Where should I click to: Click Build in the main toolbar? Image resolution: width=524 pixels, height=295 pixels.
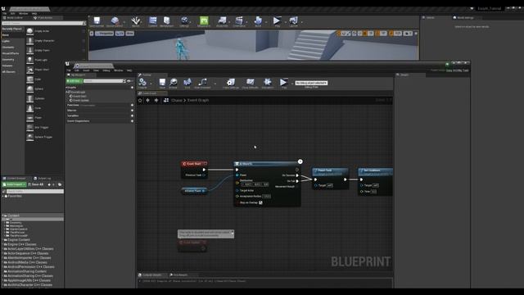coord(258,22)
